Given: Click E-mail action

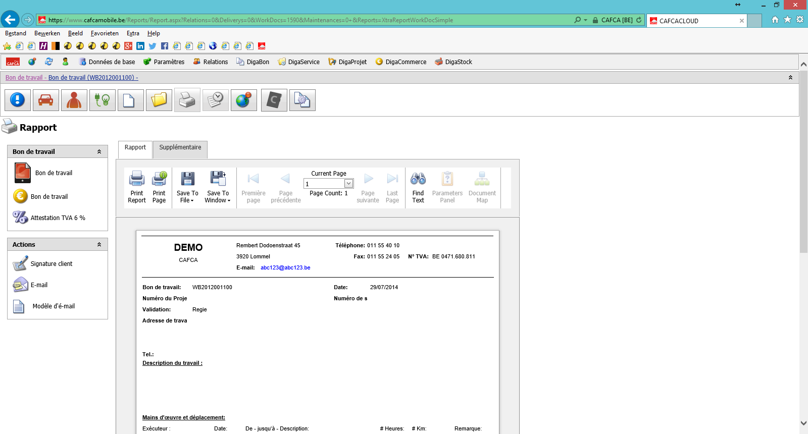Looking at the screenshot, I should tap(30, 285).
